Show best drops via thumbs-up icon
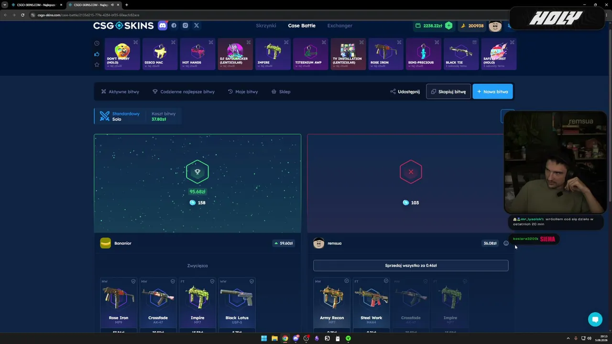 click(97, 54)
